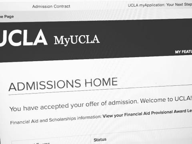The width and height of the screenshot is (192, 144).
Task: Click the cut-off table cell beside Status
Action: [51, 141]
